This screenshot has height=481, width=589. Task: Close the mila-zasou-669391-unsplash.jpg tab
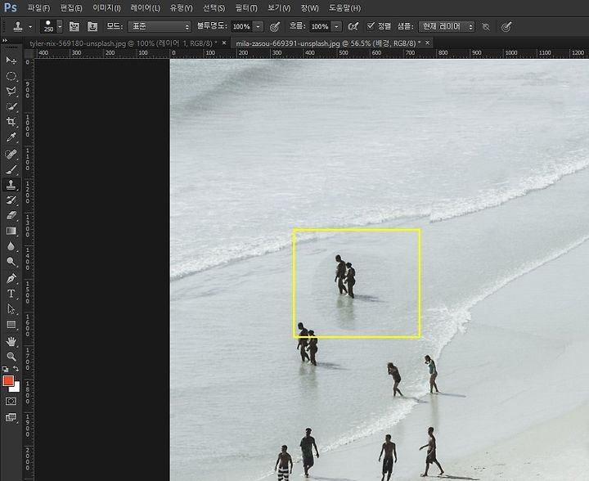point(428,43)
